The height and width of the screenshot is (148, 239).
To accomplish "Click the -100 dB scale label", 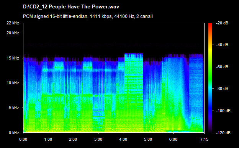I will (223, 111).
